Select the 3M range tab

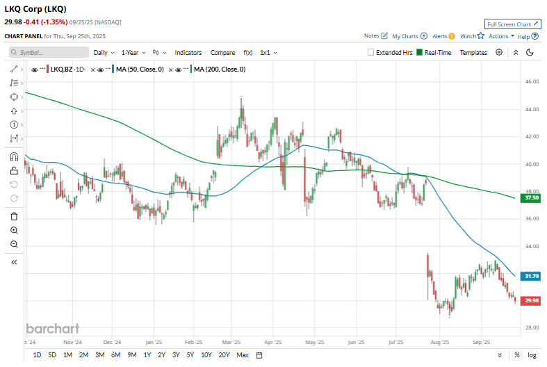[x=100, y=355]
